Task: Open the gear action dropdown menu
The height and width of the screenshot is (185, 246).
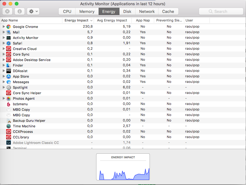Action: click(x=33, y=11)
